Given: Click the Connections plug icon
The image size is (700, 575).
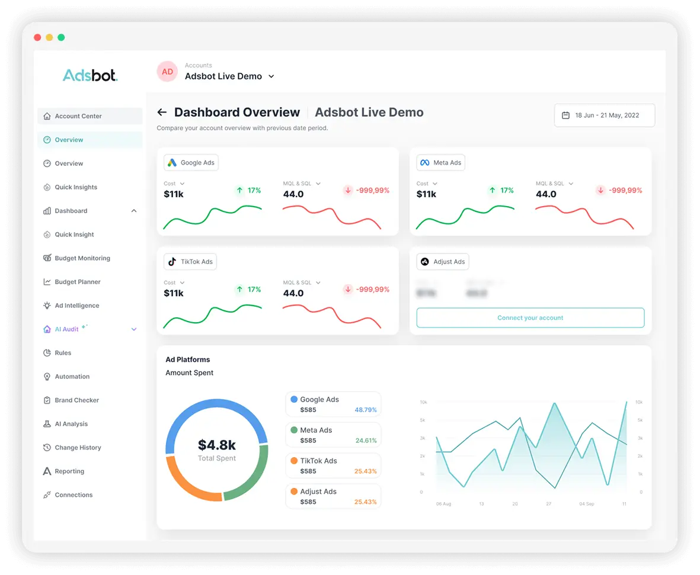Looking at the screenshot, I should coord(47,495).
